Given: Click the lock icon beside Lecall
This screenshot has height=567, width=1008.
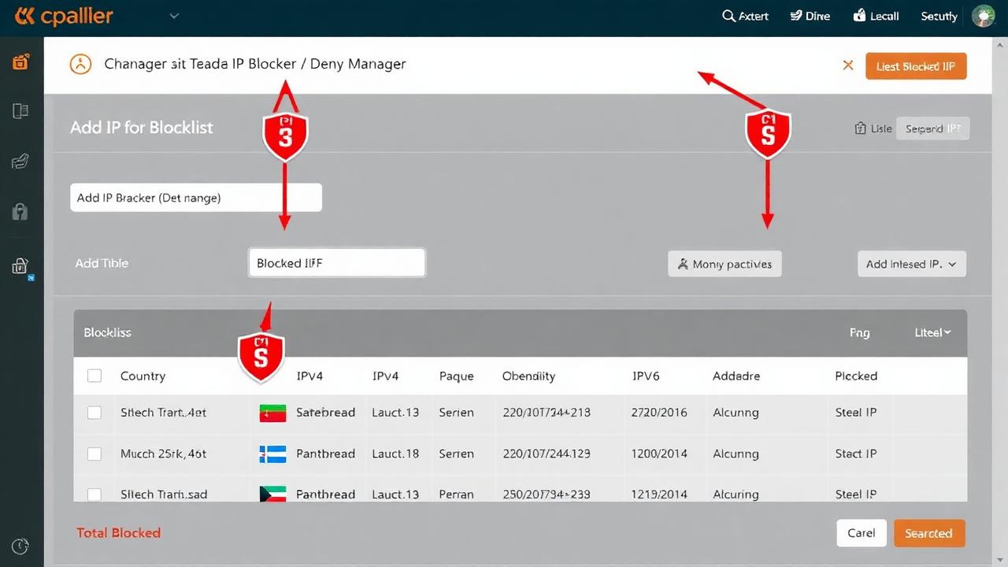Looking at the screenshot, I should pyautogui.click(x=859, y=16).
